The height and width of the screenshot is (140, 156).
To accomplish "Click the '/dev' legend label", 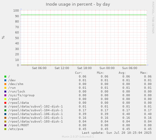I will [12, 80].
